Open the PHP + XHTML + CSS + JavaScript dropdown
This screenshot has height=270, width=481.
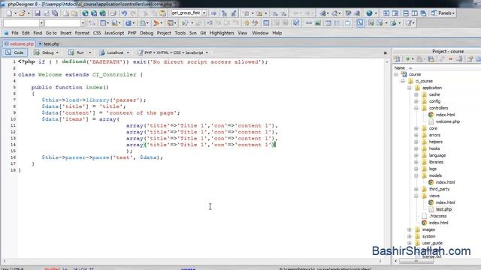tap(207, 52)
